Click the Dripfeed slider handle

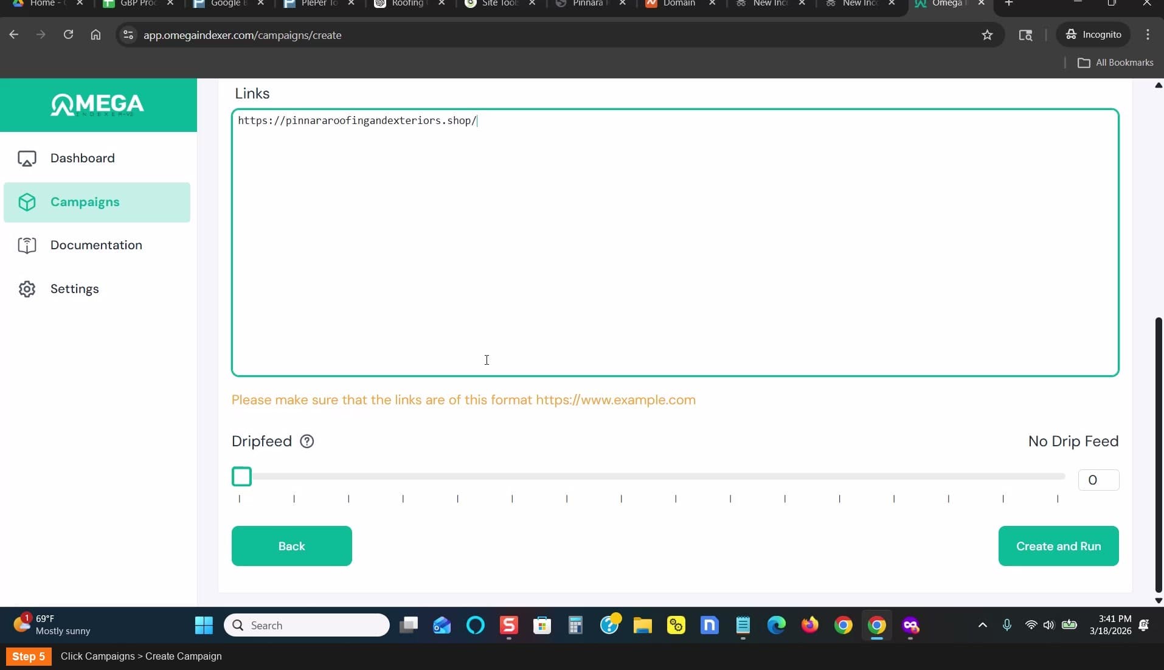(x=241, y=477)
